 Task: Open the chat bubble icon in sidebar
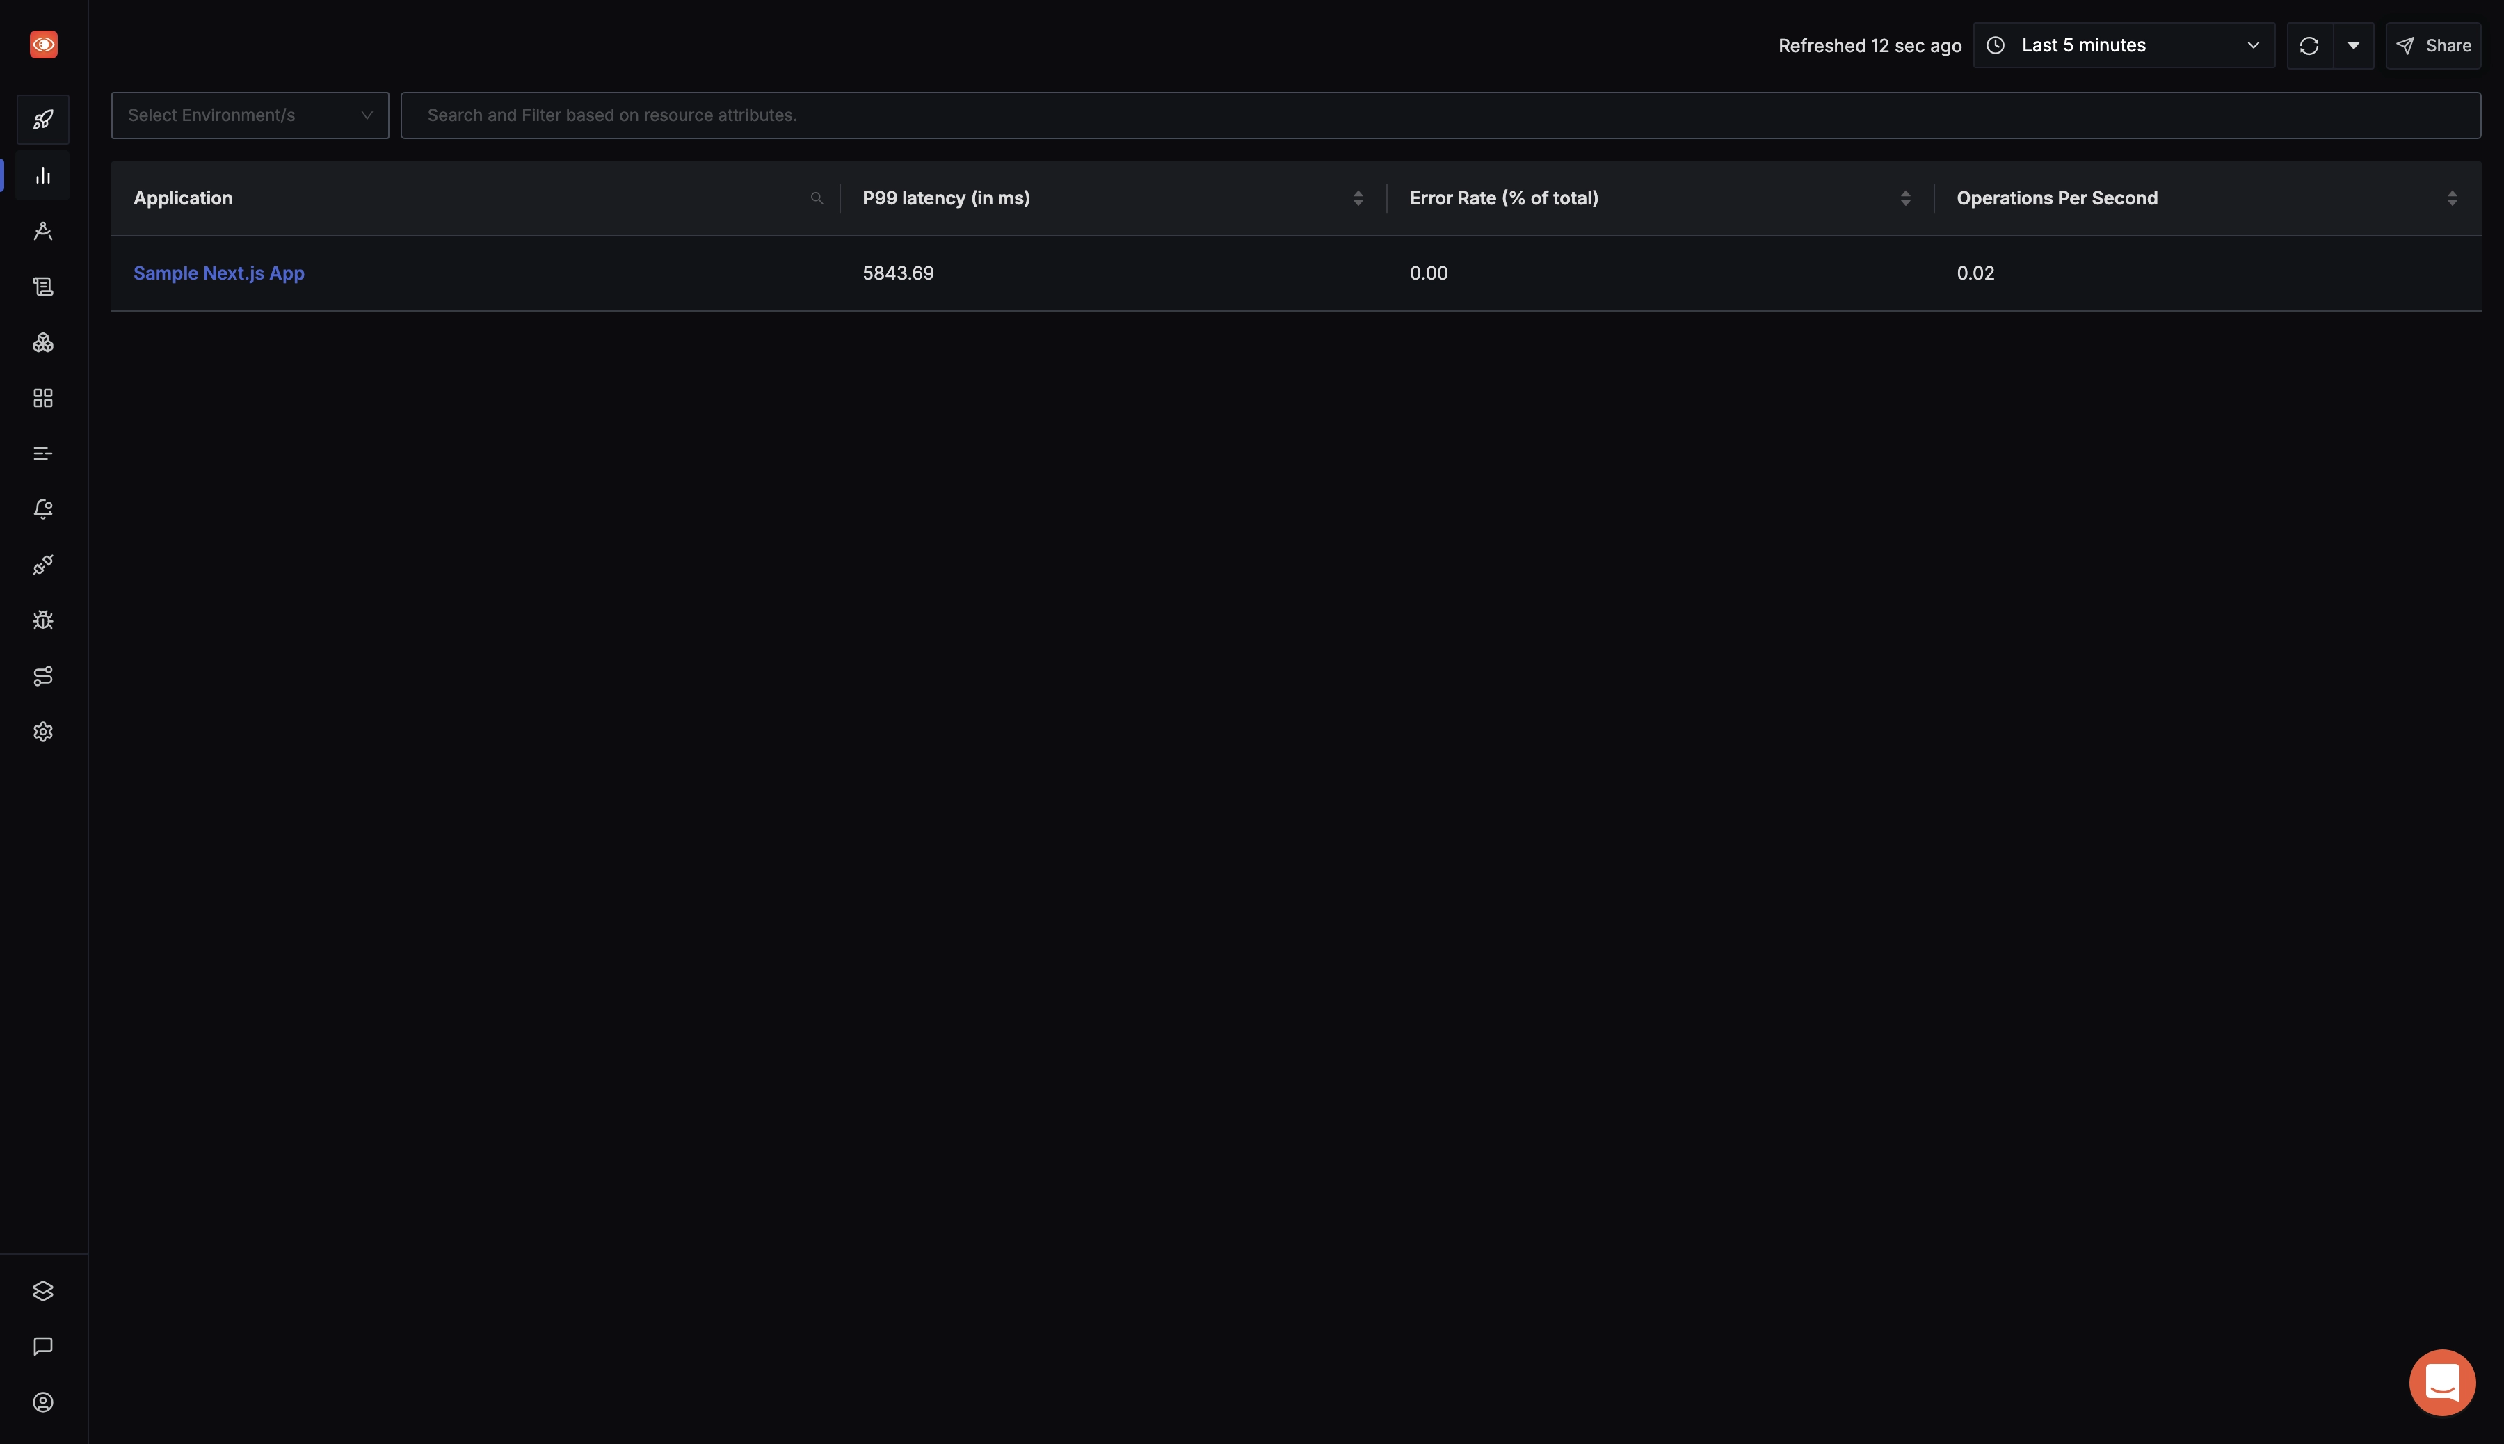(x=42, y=1346)
